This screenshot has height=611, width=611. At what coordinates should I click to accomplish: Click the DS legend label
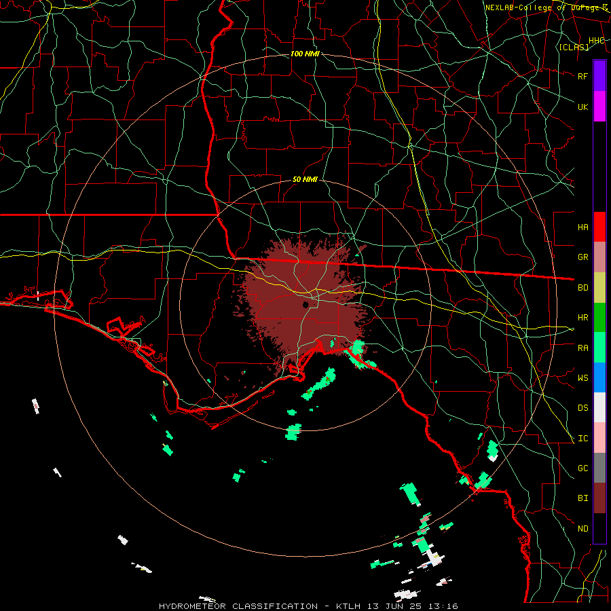click(583, 408)
